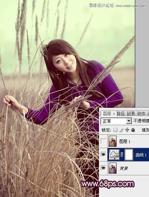
Task: Close the 图层 tab with the x
Action: click(x=114, y=114)
